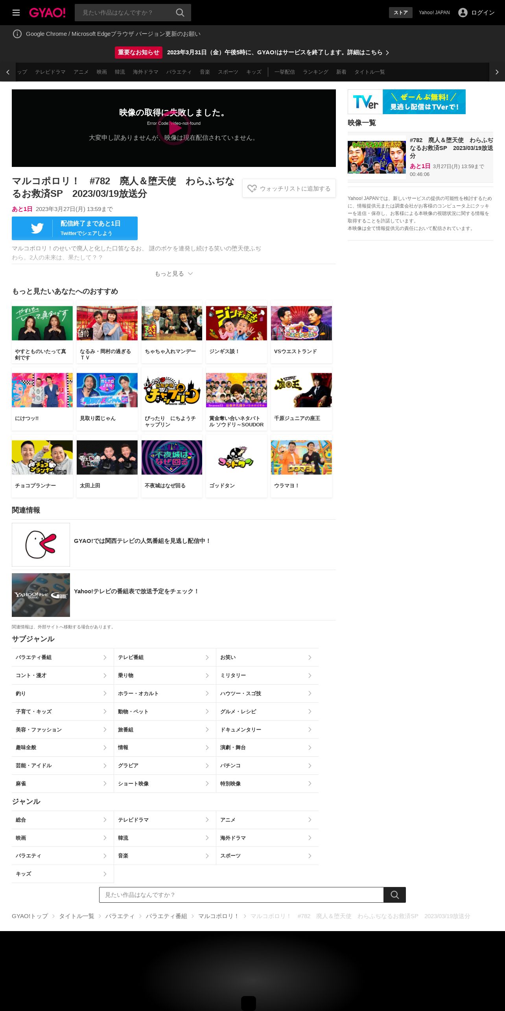Screen dimensions: 505x1011
Task: Open にけつッ!! thumbnail
Action: click(42, 390)
